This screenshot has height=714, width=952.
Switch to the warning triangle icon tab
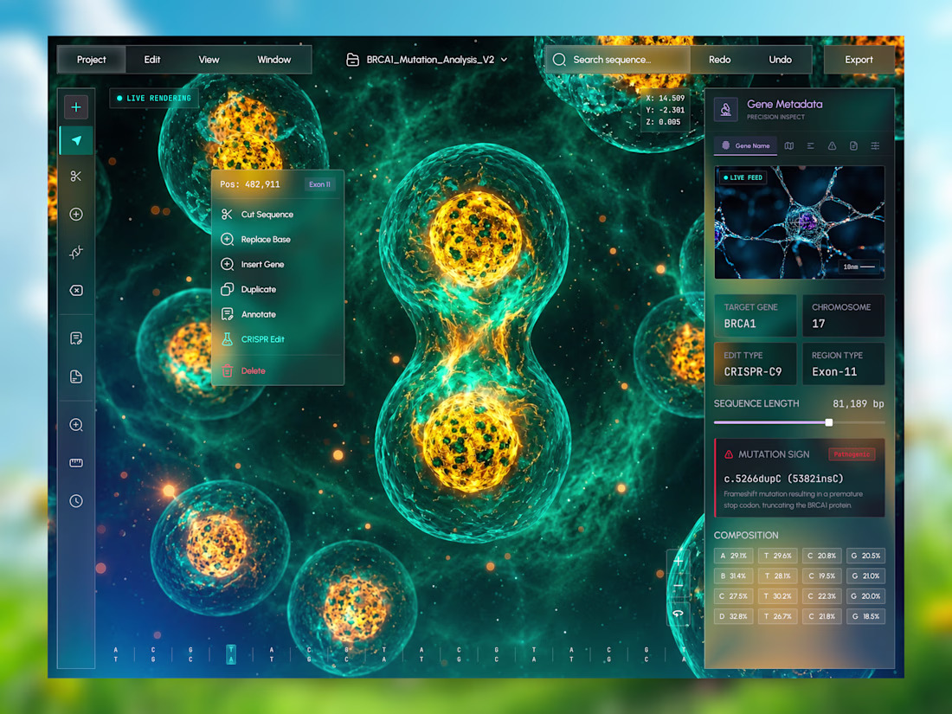832,145
